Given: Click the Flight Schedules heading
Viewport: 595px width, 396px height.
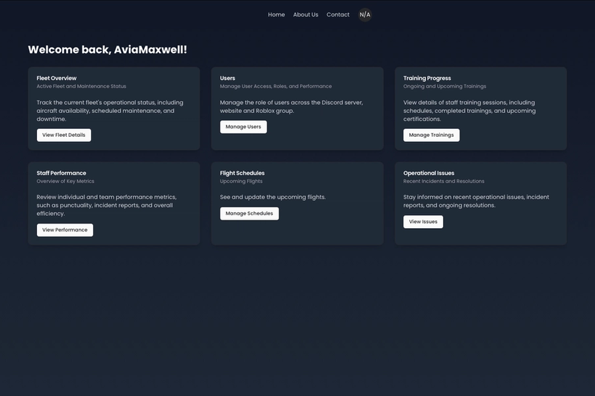Looking at the screenshot, I should pyautogui.click(x=242, y=173).
